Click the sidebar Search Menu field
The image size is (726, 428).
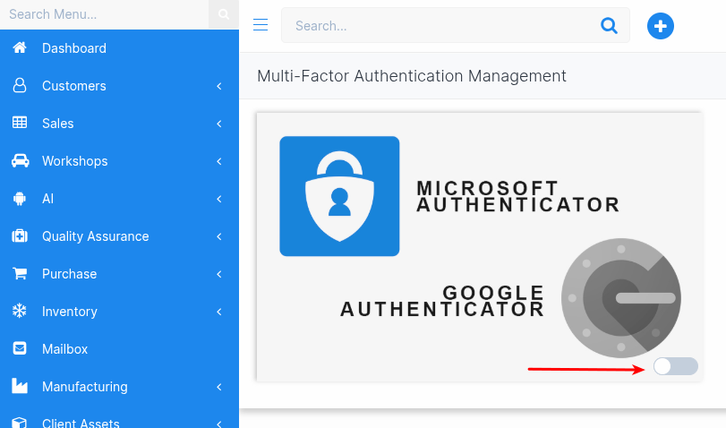coord(104,14)
